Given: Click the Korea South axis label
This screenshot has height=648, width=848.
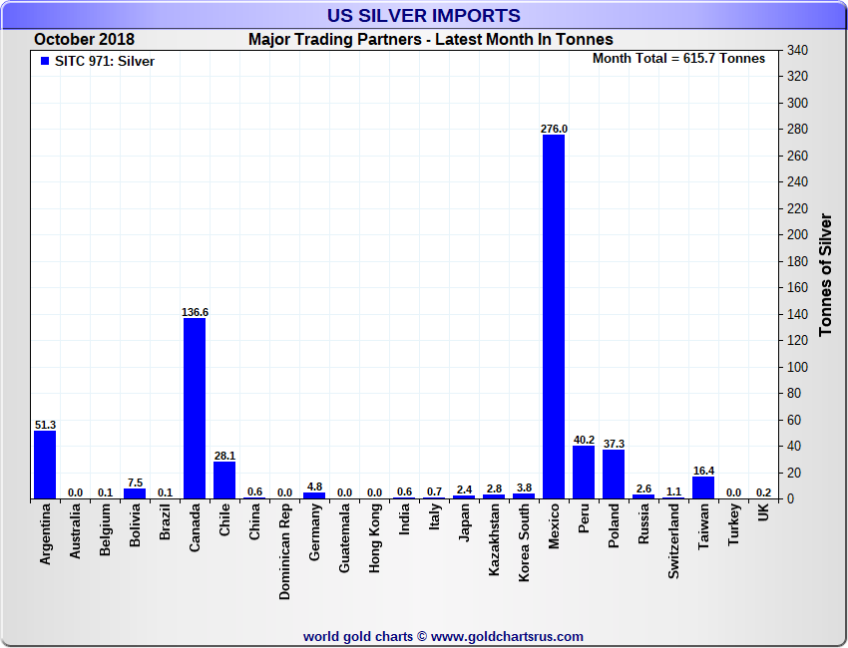Looking at the screenshot, I should [x=524, y=543].
